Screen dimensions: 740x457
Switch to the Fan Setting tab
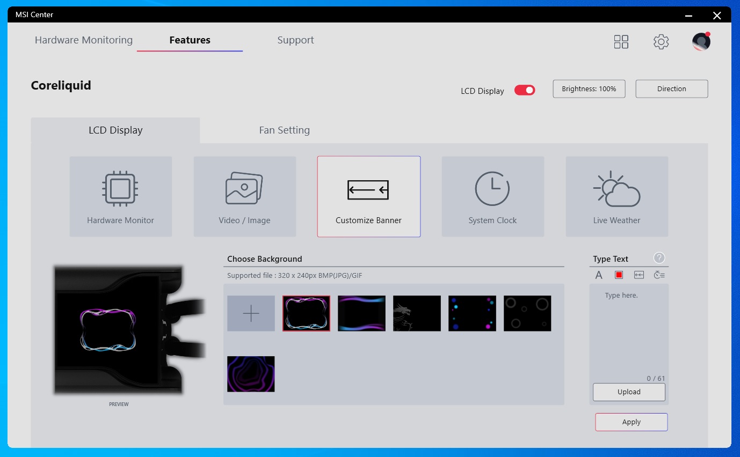click(x=284, y=130)
